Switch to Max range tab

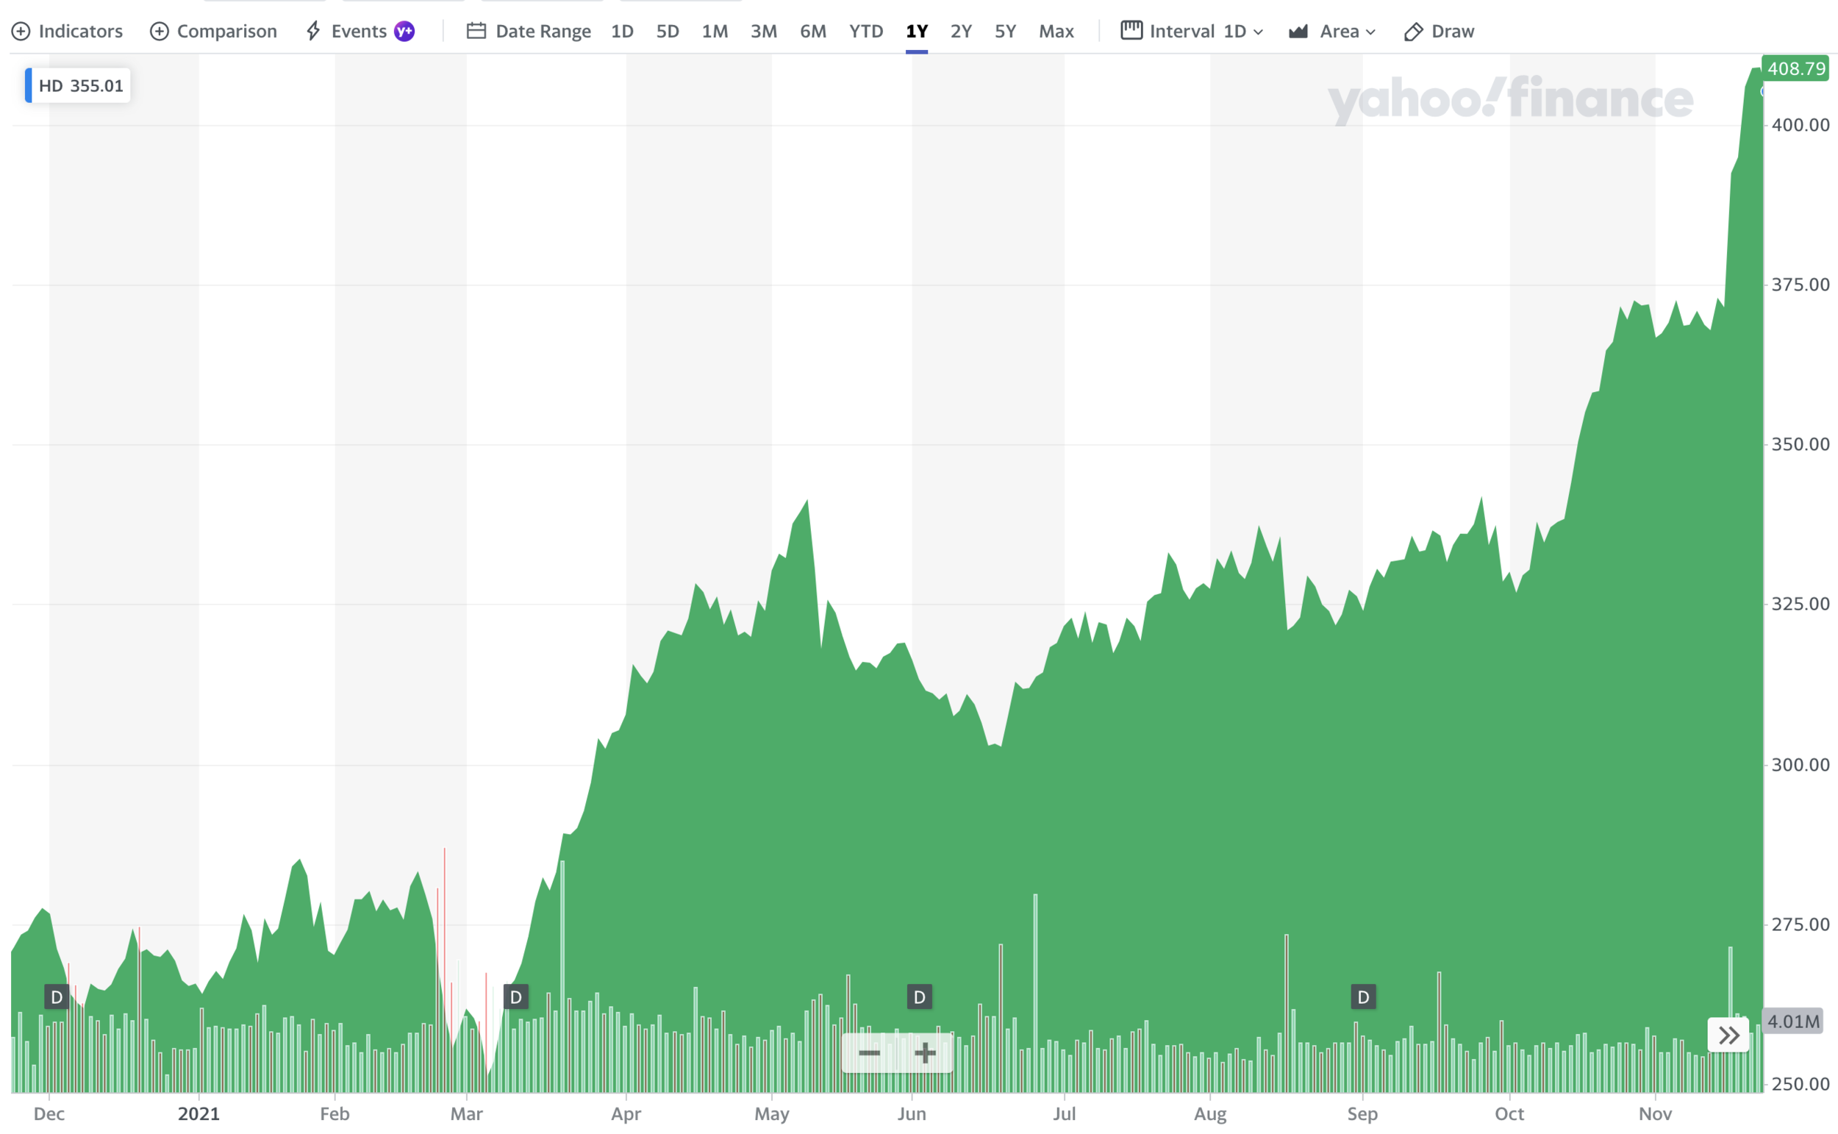tap(1056, 32)
